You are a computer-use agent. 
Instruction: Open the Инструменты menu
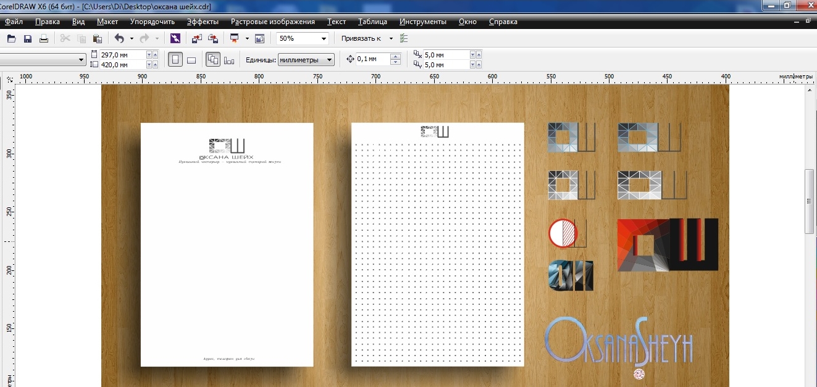423,22
